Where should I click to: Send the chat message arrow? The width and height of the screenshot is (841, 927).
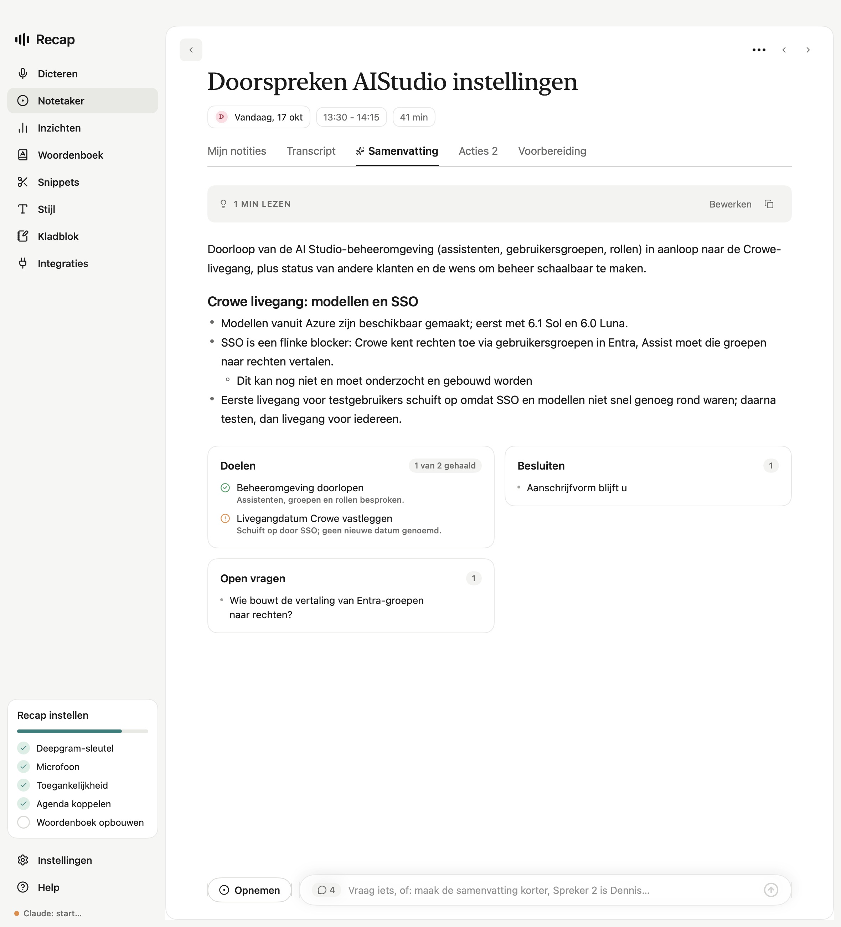click(x=771, y=890)
